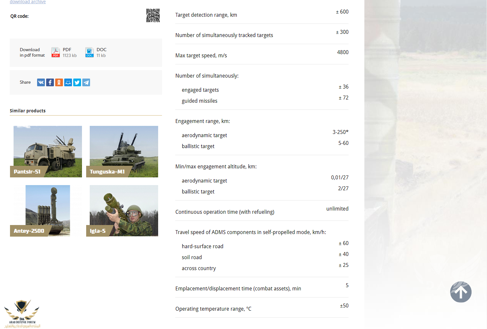Share the page on VK
Screen dimensions: 487x329
click(41, 82)
